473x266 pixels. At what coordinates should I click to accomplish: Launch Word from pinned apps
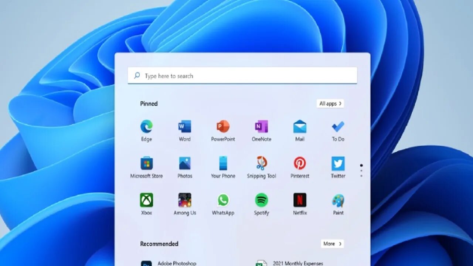pyautogui.click(x=185, y=127)
